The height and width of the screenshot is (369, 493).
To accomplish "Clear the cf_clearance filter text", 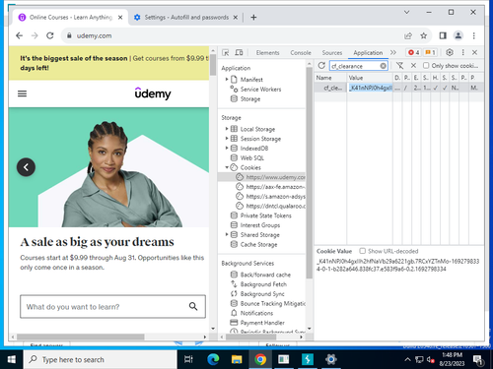I will (x=383, y=66).
